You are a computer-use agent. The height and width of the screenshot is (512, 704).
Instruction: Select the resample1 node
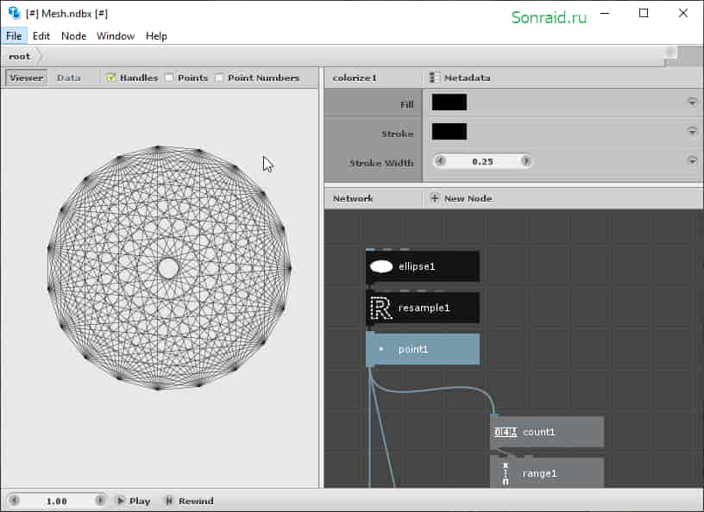pyautogui.click(x=423, y=308)
